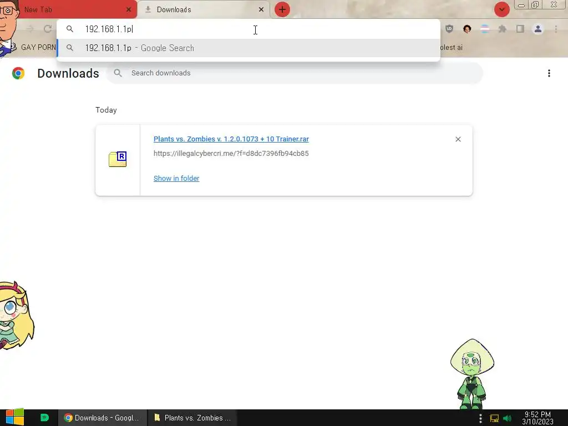The image size is (568, 426).
Task: Open Plants vs. Zombies Trainer.rar file link
Action: pyautogui.click(x=231, y=139)
